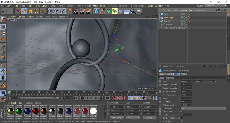The width and height of the screenshot is (230, 123).
Task: Open viewport Cameras menu
Action: pos(22,17)
